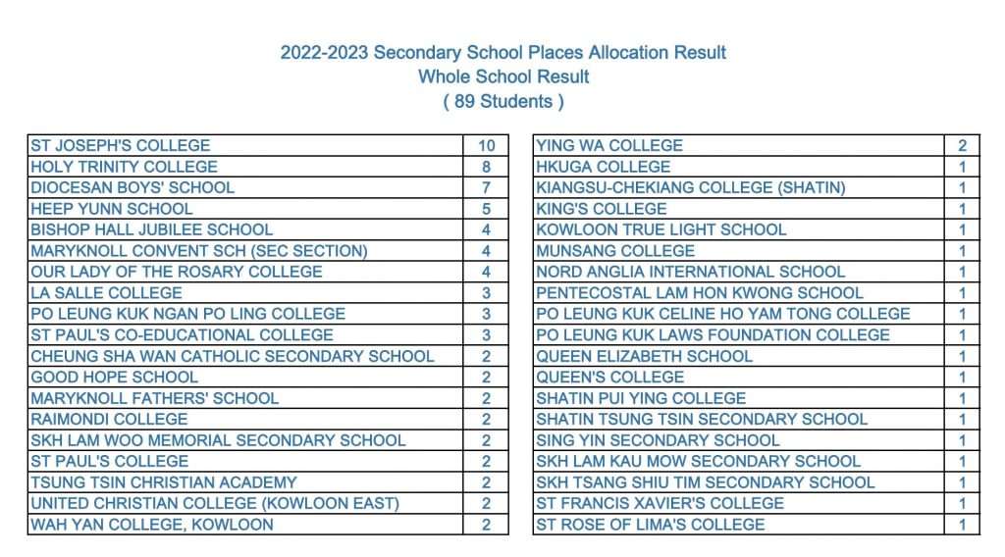1005x557 pixels.
Task: Click the count 10 beside St Joseph's College
Action: tap(487, 145)
